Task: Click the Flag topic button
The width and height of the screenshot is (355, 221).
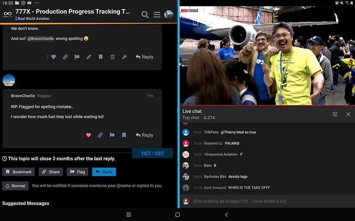Action: (x=77, y=172)
